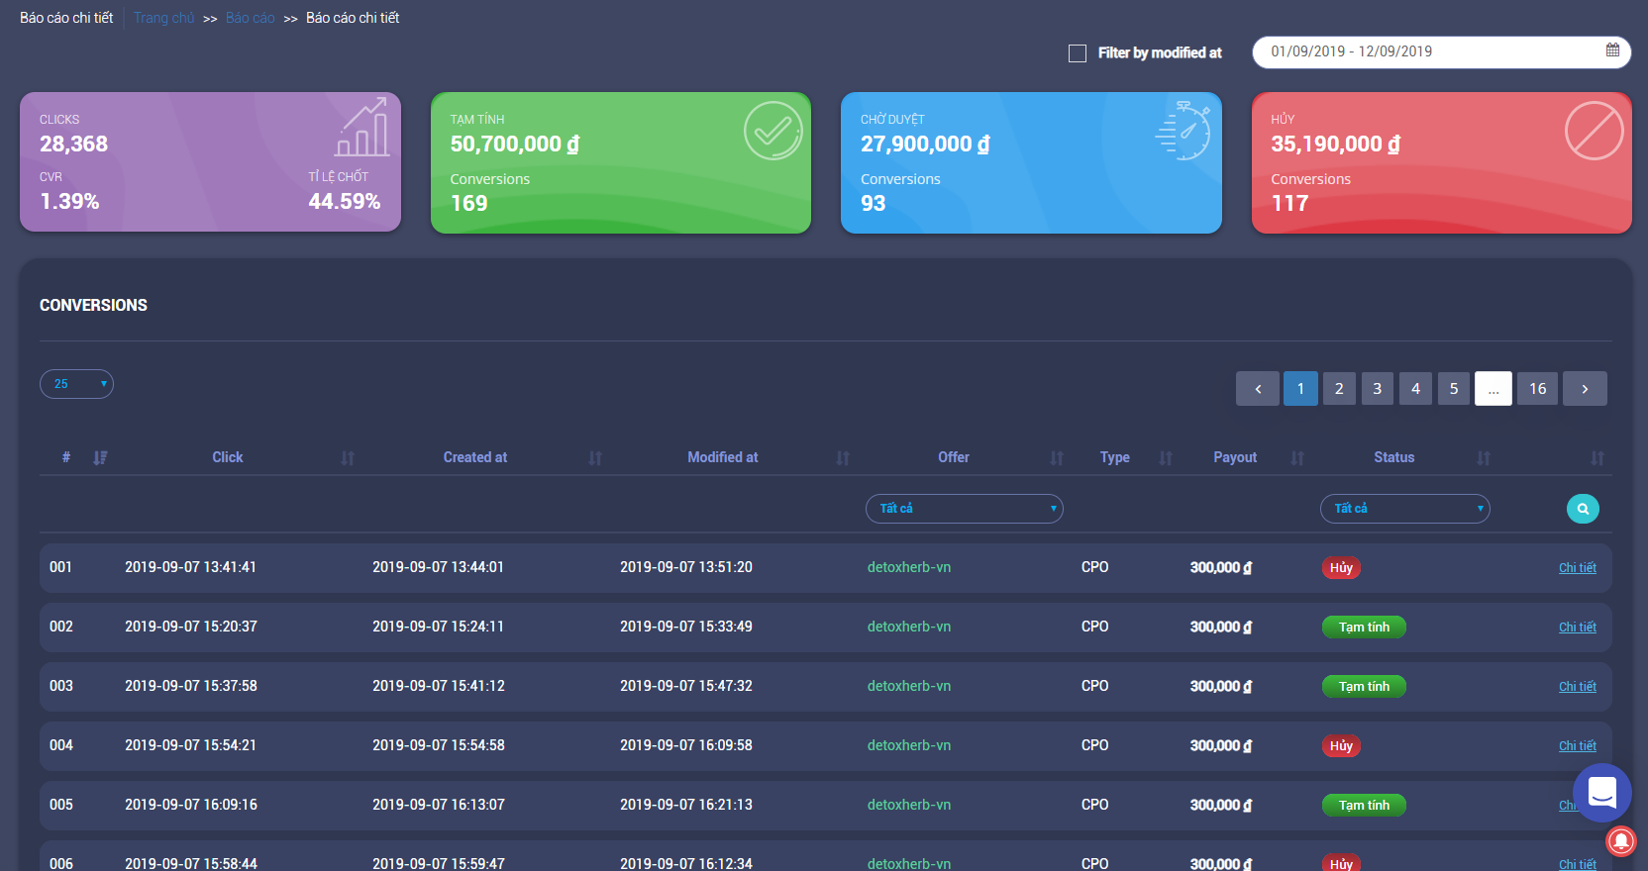1648x871 pixels.
Task: Open Chi tiết link for row 003
Action: [x=1578, y=687]
